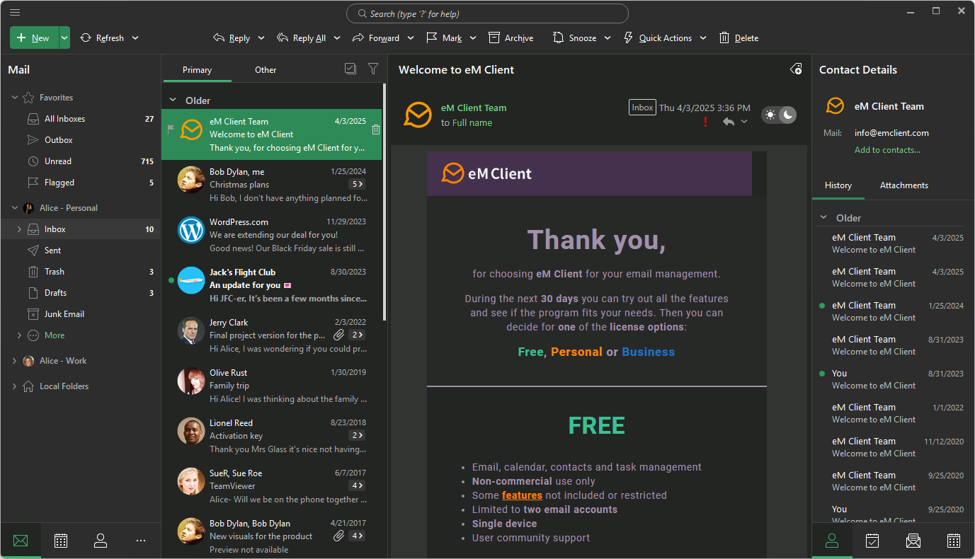This screenshot has height=559, width=975.
Task: Show more sections with ellipsis icon
Action: click(141, 541)
